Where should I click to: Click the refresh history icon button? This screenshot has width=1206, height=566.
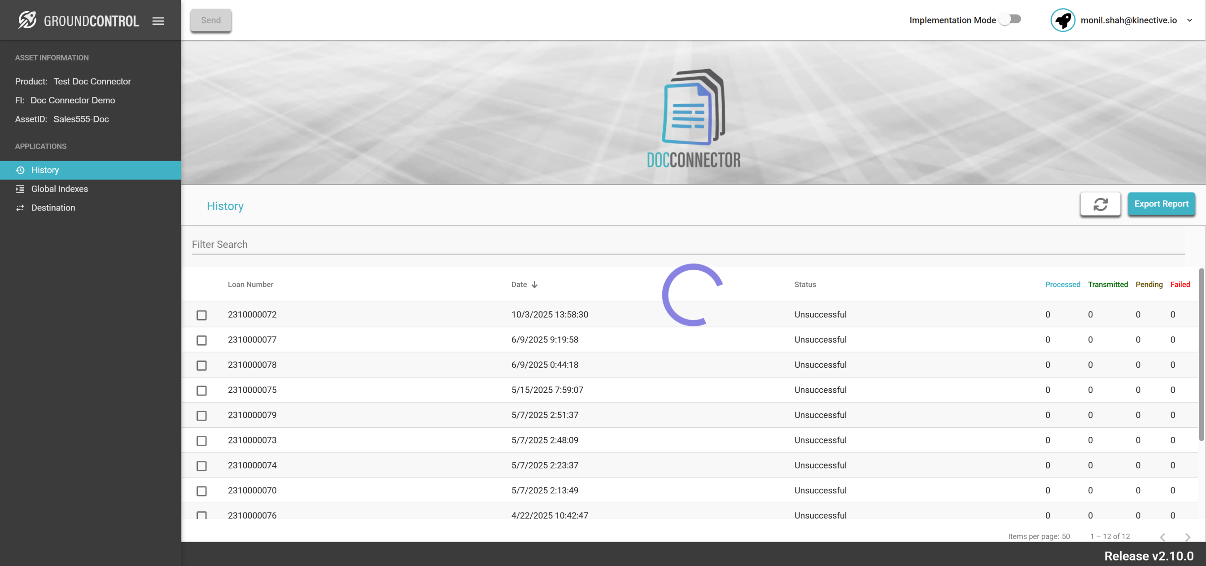(1100, 204)
